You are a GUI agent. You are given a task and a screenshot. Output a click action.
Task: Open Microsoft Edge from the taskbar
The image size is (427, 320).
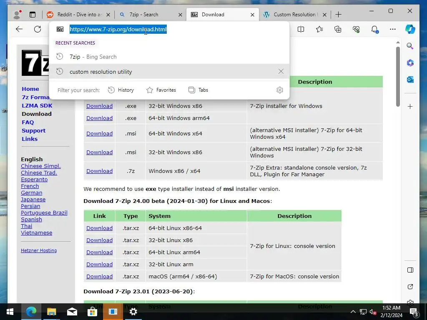coord(31,312)
